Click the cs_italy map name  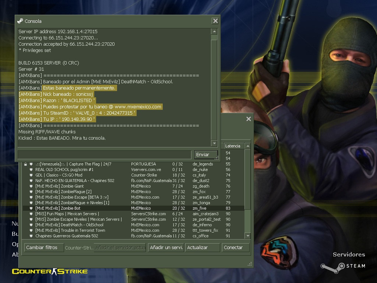point(199,175)
